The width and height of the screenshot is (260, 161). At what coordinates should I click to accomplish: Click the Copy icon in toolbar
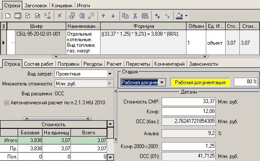pyautogui.click(x=125, y=16)
